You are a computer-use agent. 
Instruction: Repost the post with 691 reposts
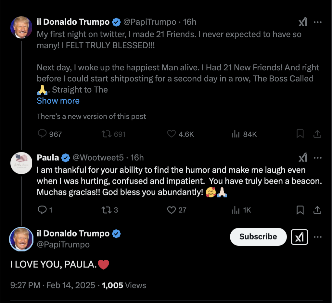click(x=113, y=134)
